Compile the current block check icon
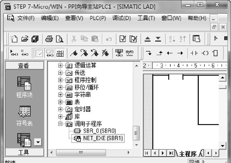This screenshot has height=163, width=231. pos(123,39)
